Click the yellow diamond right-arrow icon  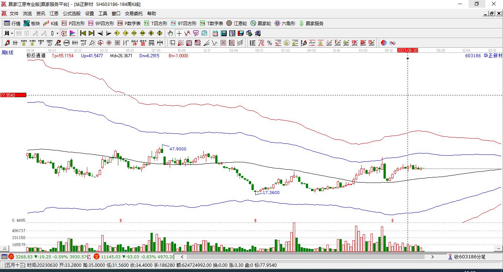[x=125, y=33]
